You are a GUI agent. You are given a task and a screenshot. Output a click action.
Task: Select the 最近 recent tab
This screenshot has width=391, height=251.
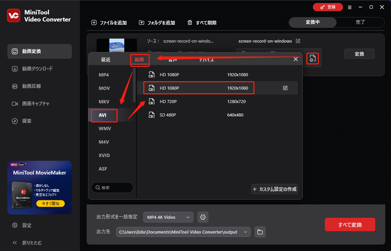[x=106, y=60]
